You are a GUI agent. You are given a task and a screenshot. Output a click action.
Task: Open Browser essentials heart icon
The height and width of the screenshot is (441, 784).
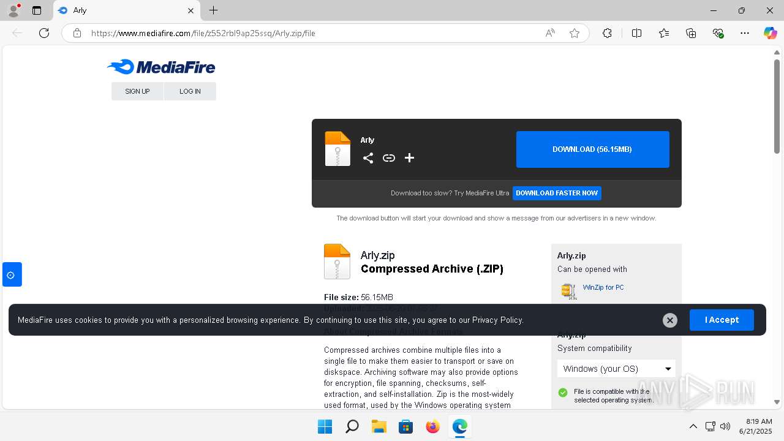[x=718, y=33]
